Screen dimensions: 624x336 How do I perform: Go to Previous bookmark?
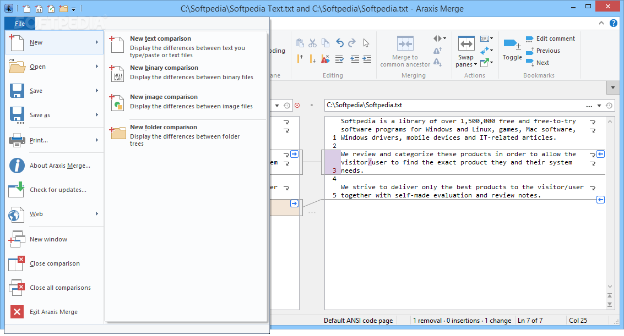click(543, 51)
